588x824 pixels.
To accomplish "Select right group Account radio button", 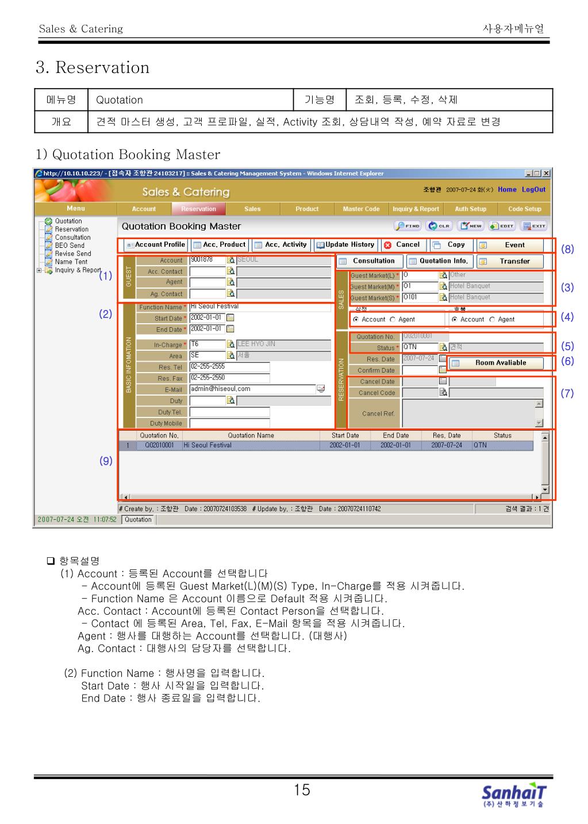I will point(455,319).
